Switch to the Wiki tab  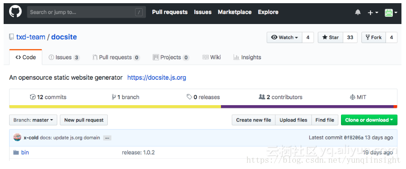(211, 57)
